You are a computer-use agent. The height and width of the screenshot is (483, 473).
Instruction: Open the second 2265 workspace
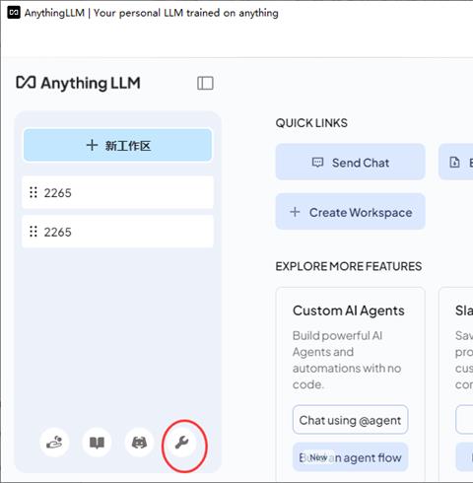[117, 232]
